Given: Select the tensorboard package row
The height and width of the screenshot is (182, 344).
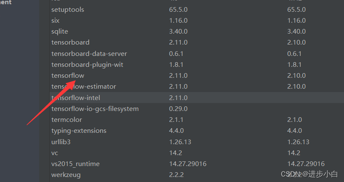Looking at the screenshot, I should tap(70, 42).
